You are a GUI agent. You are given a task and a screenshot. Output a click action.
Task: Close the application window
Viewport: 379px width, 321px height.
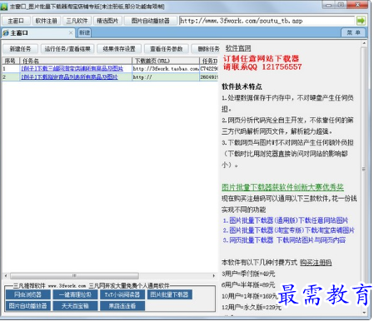[x=357, y=5]
